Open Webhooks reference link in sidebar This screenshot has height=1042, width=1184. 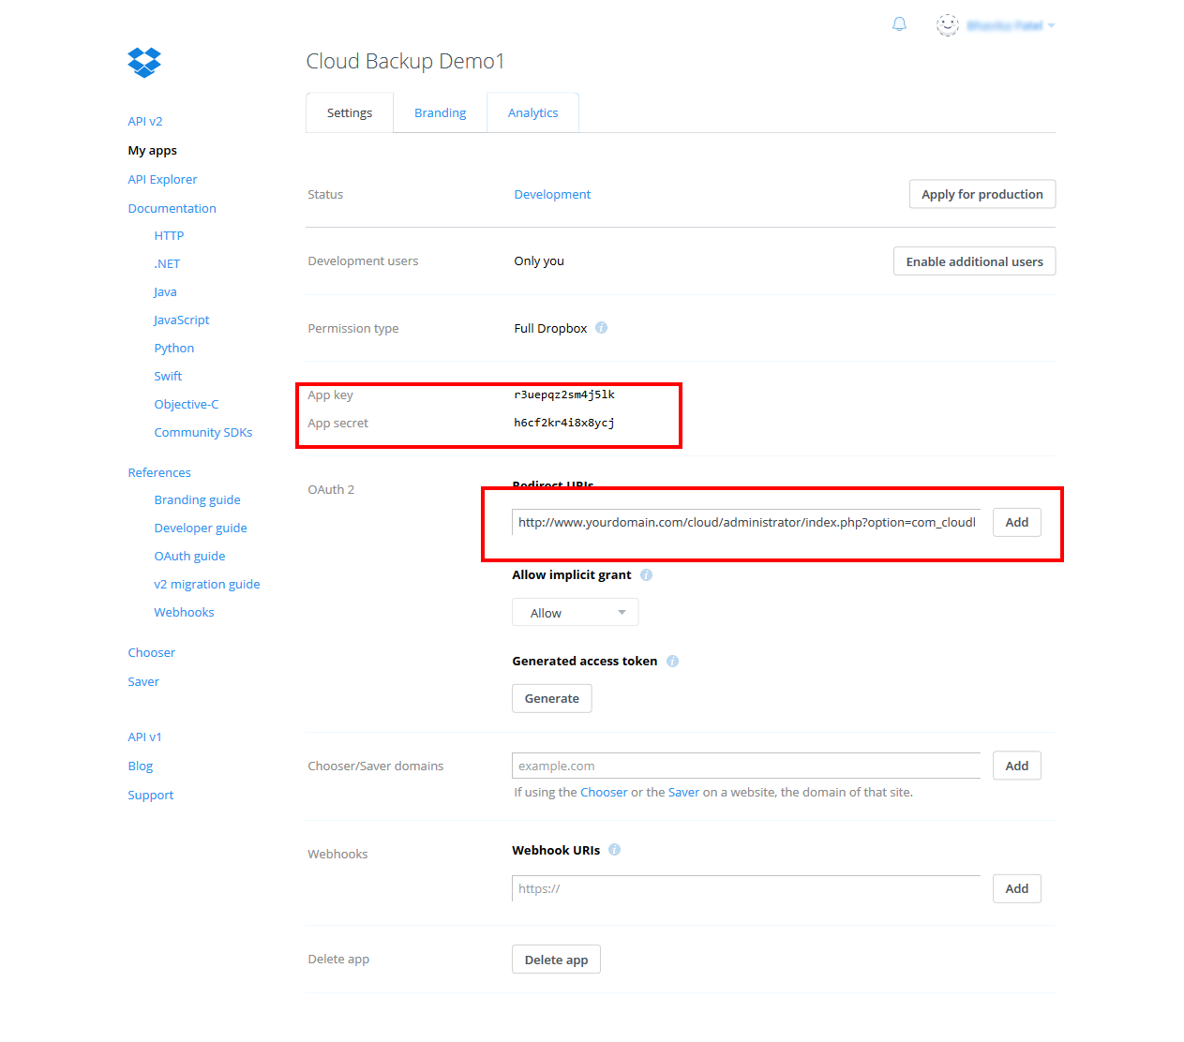coord(184,613)
